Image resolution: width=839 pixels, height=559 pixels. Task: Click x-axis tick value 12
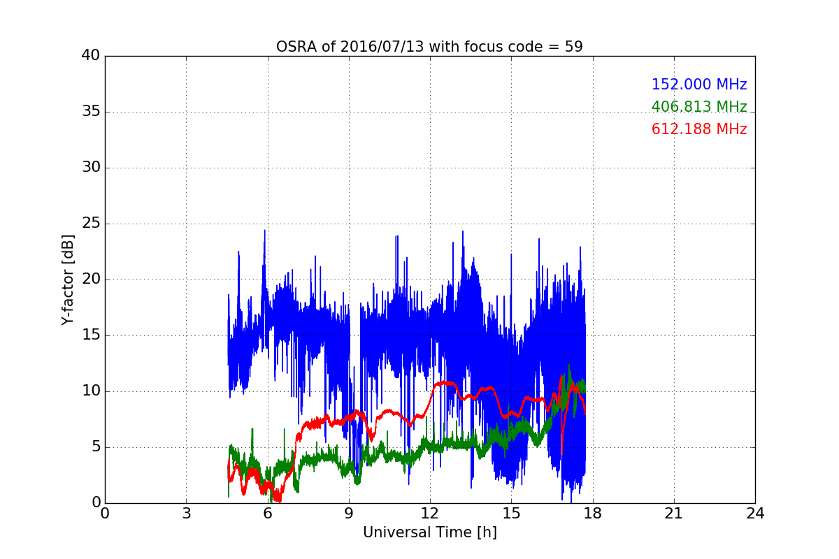click(430, 513)
